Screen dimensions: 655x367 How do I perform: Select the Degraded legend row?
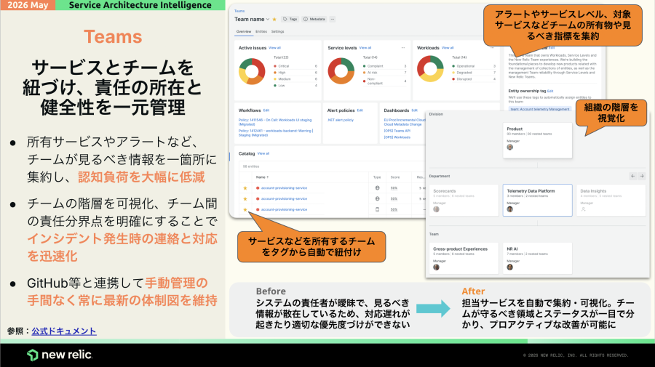pos(474,73)
